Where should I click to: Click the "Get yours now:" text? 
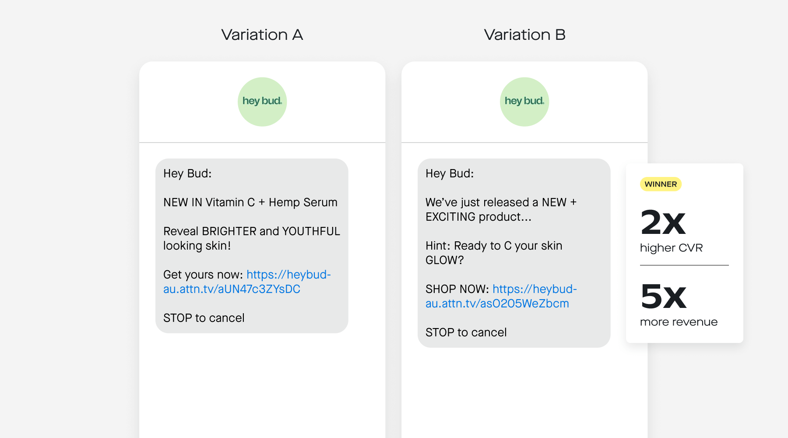pos(203,275)
